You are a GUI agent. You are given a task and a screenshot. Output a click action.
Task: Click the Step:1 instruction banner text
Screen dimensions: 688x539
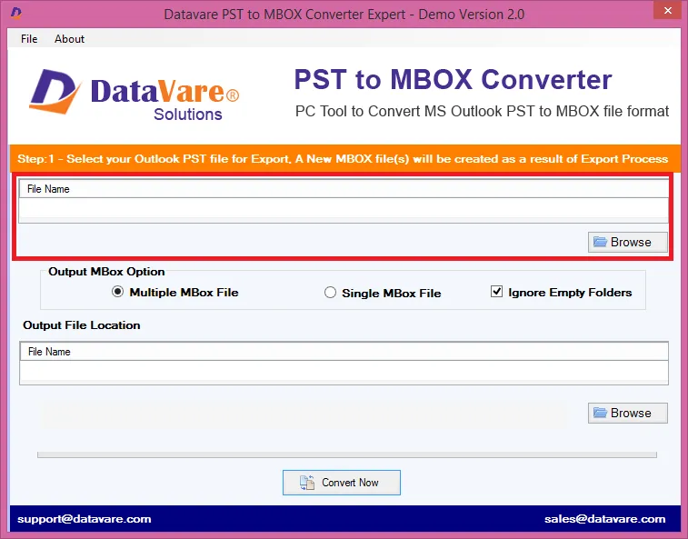pyautogui.click(x=343, y=159)
